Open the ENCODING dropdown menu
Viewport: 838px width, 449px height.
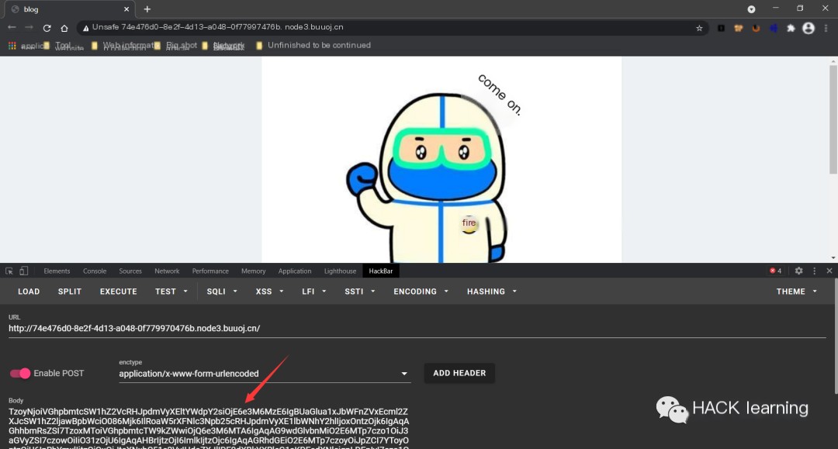tap(421, 292)
